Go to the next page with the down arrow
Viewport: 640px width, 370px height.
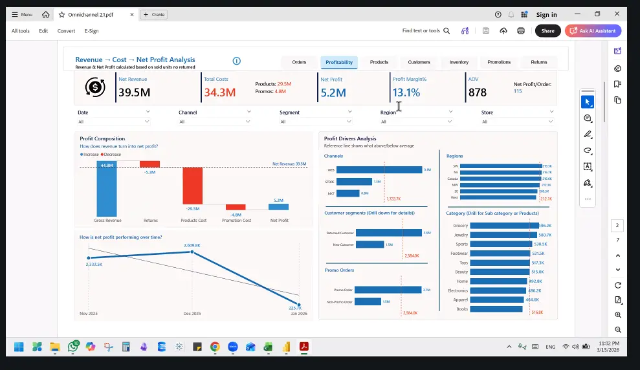pos(617,270)
